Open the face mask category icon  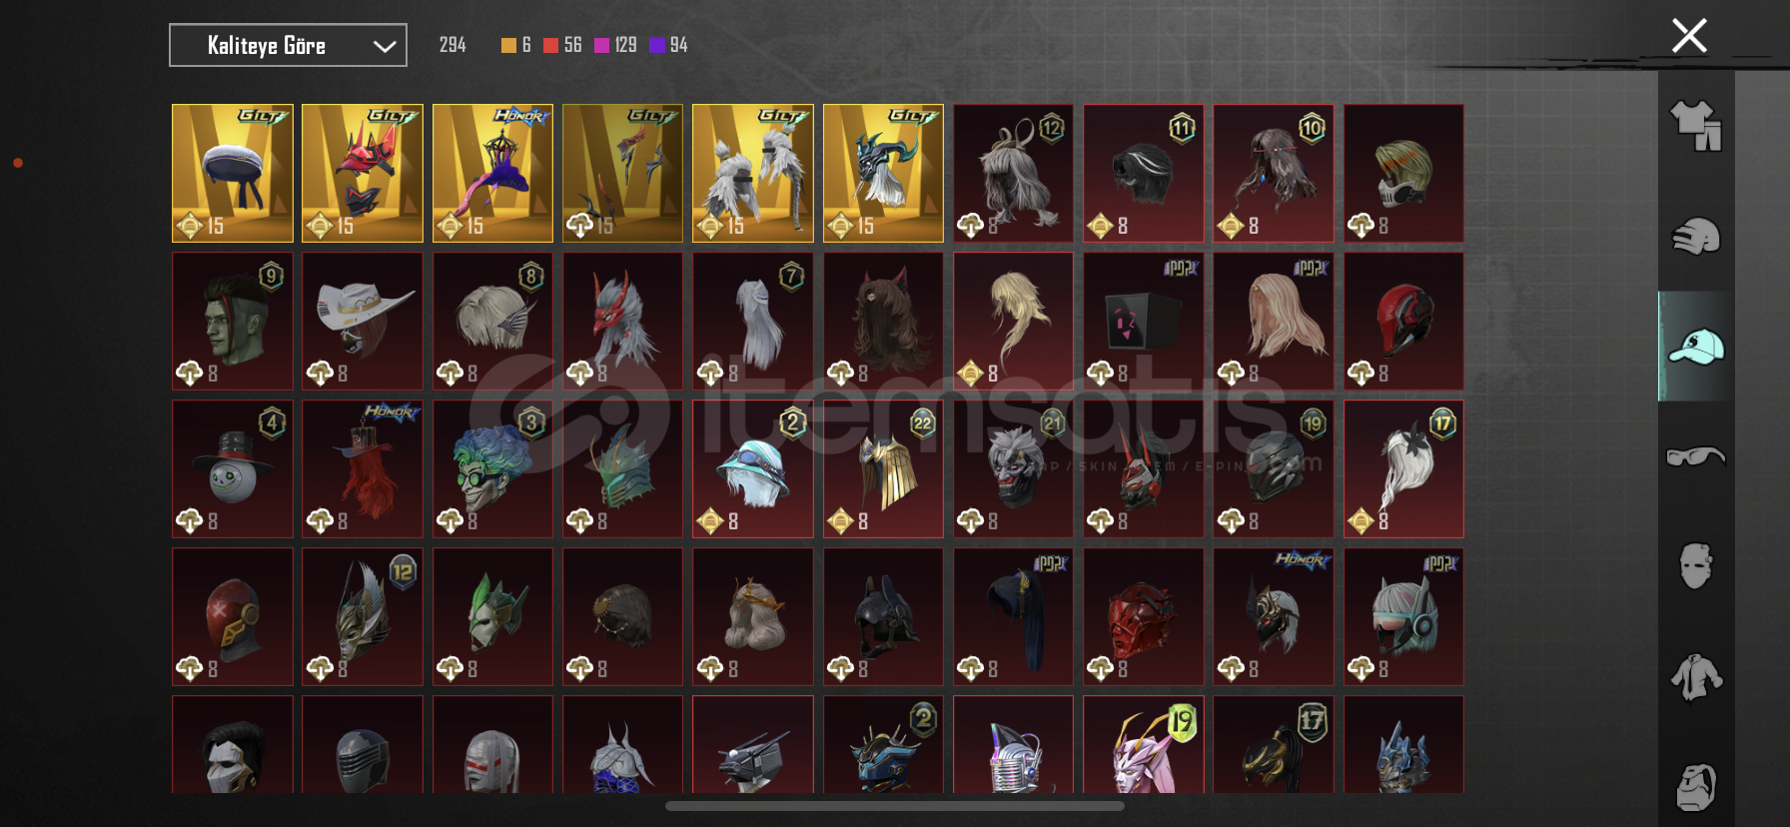pyautogui.click(x=1696, y=566)
